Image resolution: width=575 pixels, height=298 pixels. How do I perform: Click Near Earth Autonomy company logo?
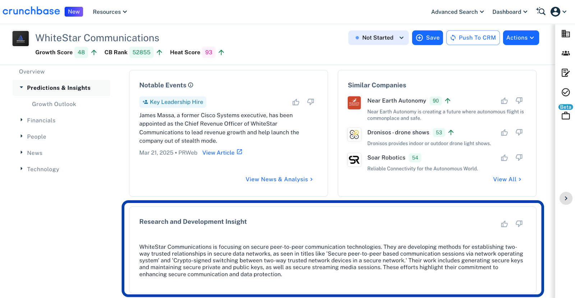354,103
